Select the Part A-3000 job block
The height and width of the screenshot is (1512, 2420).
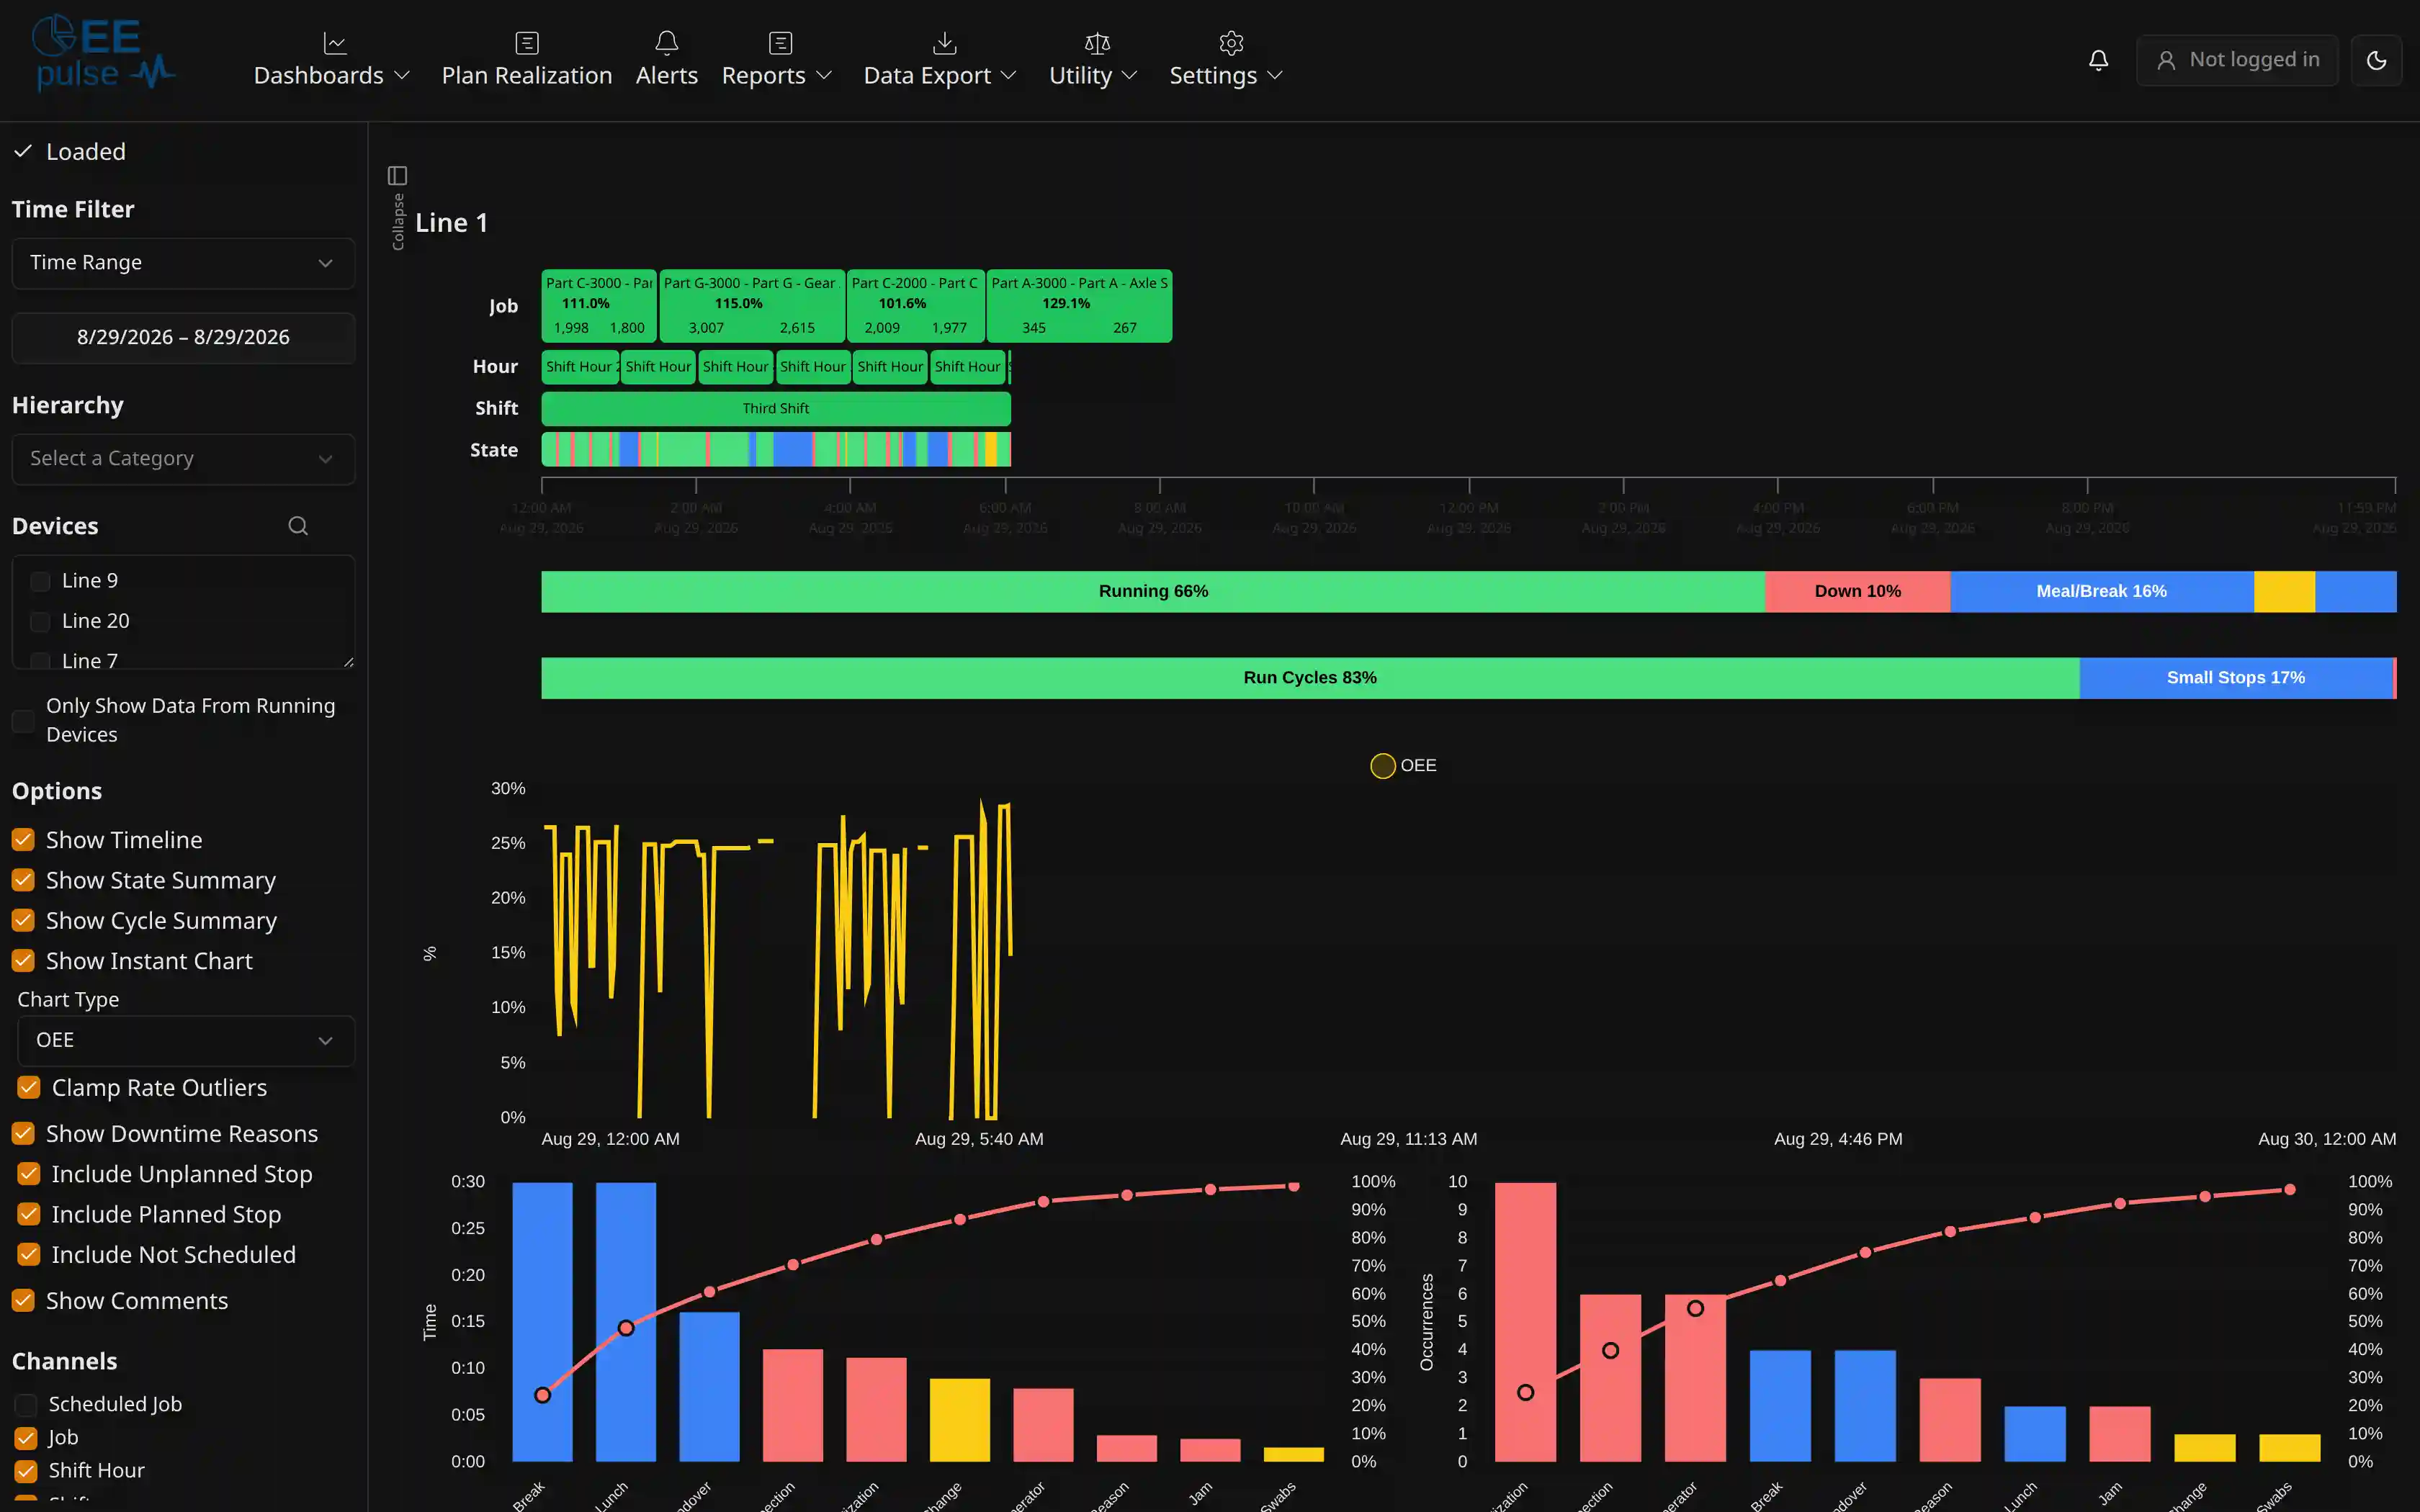pyautogui.click(x=1079, y=306)
